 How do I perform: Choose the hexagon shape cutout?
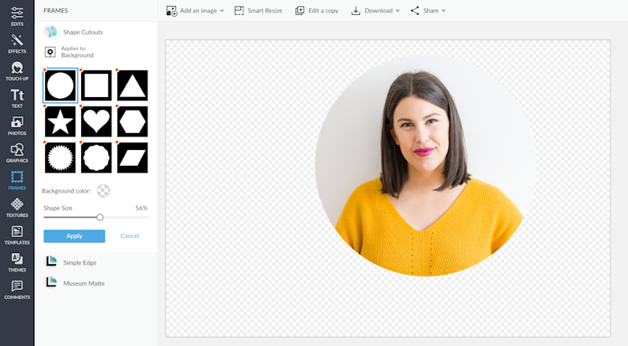pyautogui.click(x=132, y=121)
